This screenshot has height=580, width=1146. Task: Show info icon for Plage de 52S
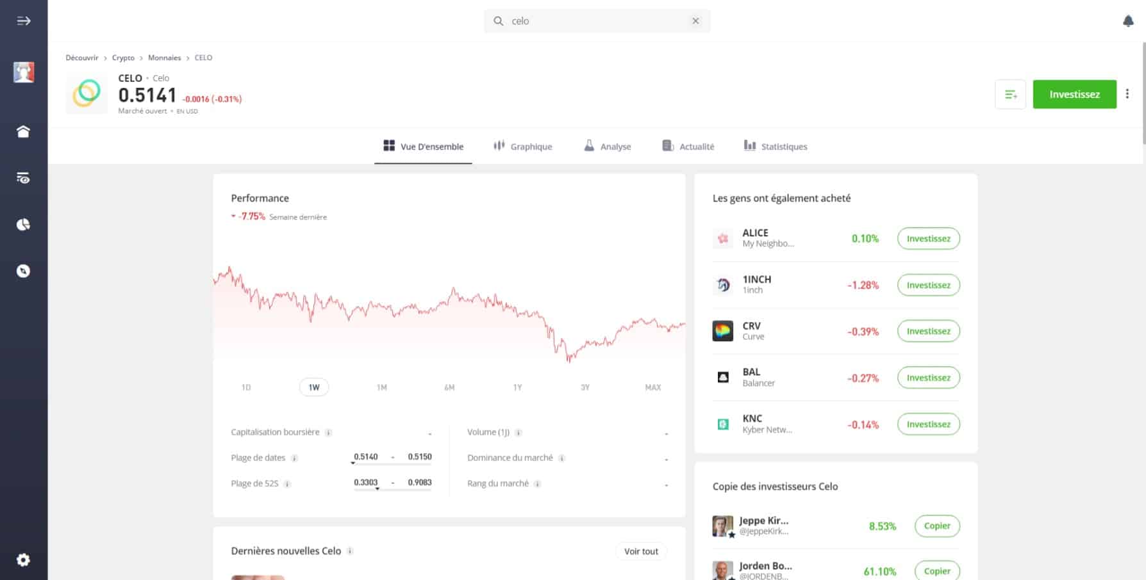[287, 484]
